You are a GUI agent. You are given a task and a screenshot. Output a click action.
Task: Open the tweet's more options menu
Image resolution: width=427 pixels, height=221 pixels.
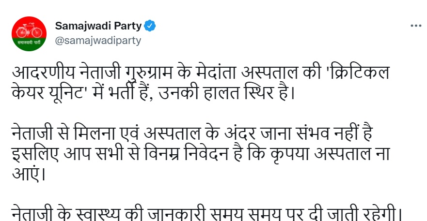click(415, 26)
